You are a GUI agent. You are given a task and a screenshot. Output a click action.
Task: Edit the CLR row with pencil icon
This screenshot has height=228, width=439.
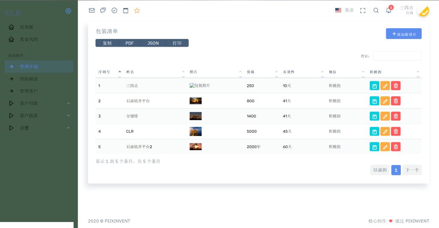coord(385,131)
